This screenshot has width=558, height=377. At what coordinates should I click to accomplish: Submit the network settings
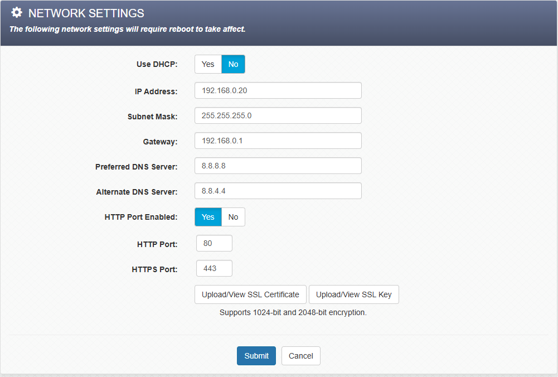click(x=256, y=356)
